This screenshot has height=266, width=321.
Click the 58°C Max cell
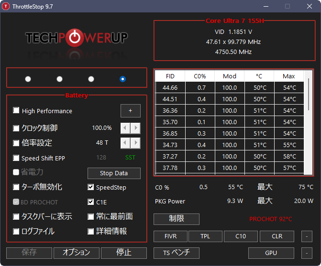tap(289, 156)
